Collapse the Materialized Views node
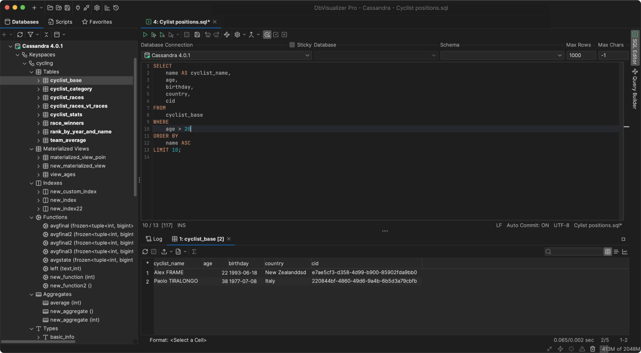 32,149
